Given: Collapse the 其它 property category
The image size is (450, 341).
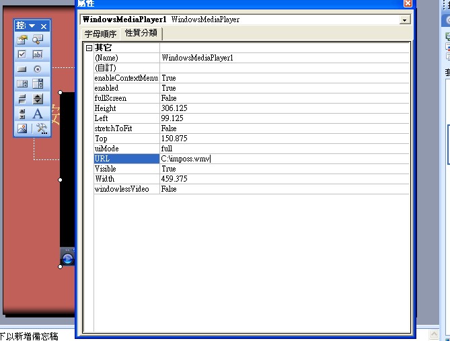Looking at the screenshot, I should pos(89,48).
